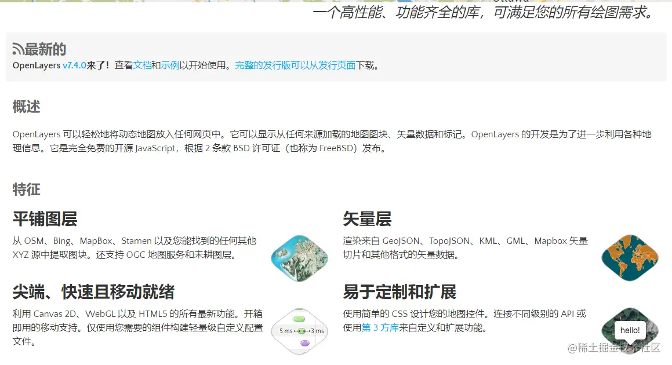
Task: Click the paragraph starting 渲染来自 GeoJSON
Action: (x=466, y=247)
